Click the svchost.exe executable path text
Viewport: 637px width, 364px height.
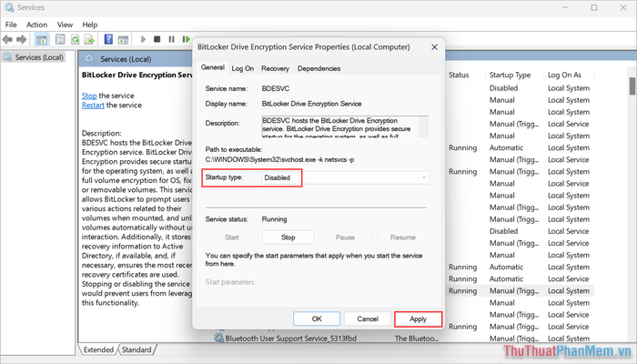279,159
